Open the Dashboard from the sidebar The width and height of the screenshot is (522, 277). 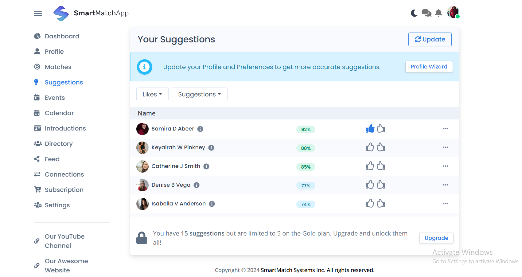(62, 36)
